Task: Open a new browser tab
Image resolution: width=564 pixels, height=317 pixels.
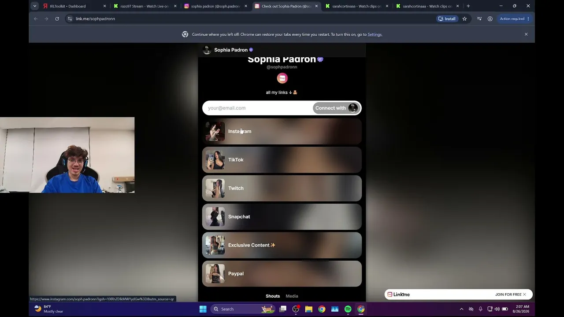Action: 468,6
